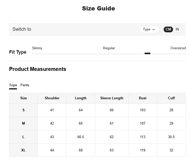Screen dimensions: 190x160
Task: Click the Skinny fit label
Action: click(37, 48)
